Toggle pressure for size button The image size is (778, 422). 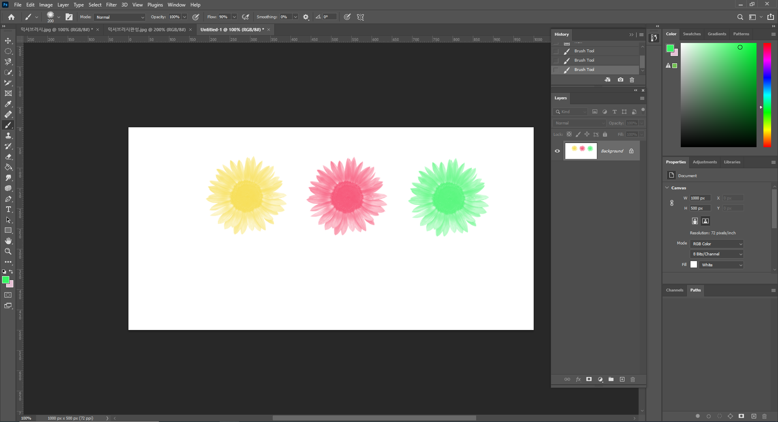point(347,17)
